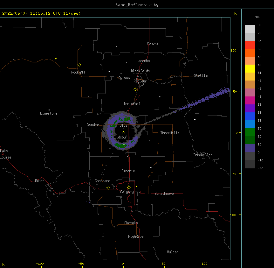
Task: Click the asterisk marker above Limestone
Action: [x=49, y=110]
